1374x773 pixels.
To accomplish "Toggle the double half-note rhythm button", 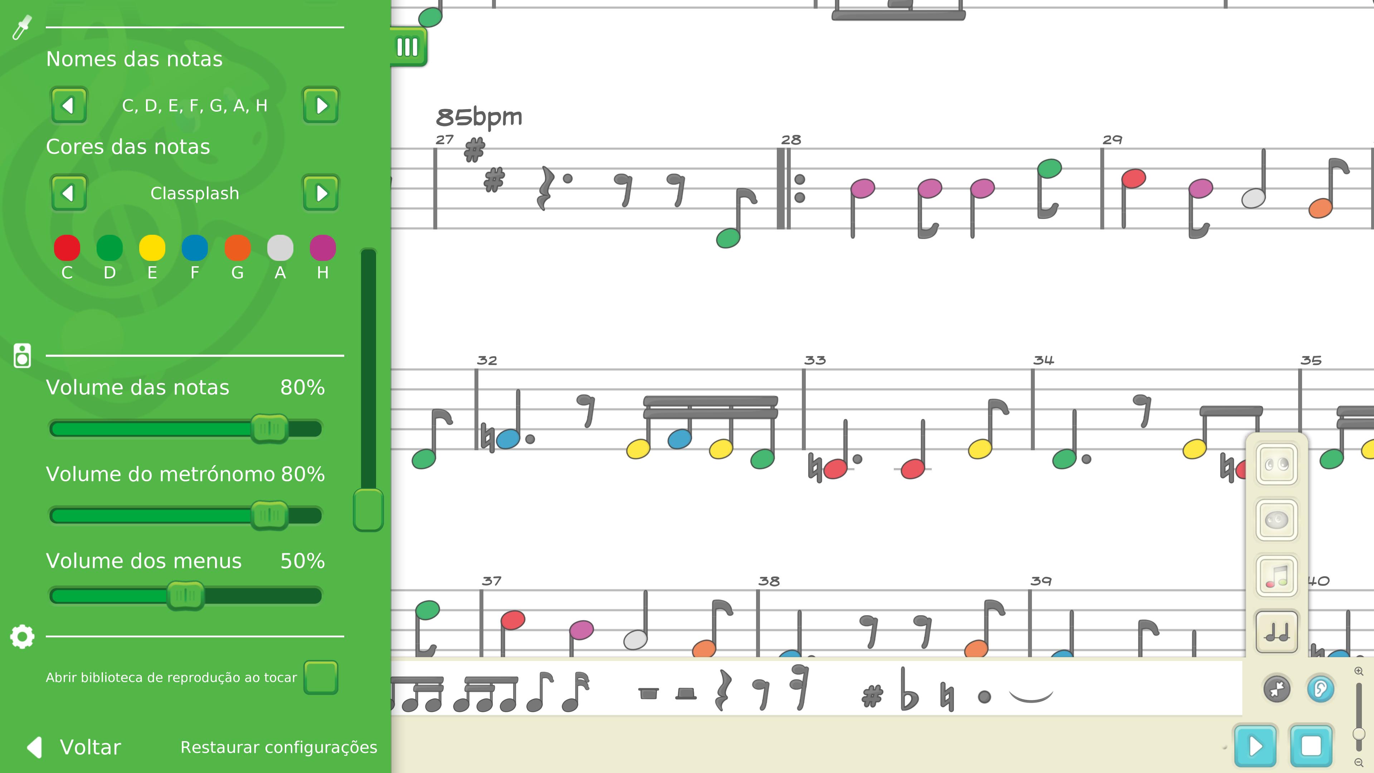I will click(x=1277, y=632).
